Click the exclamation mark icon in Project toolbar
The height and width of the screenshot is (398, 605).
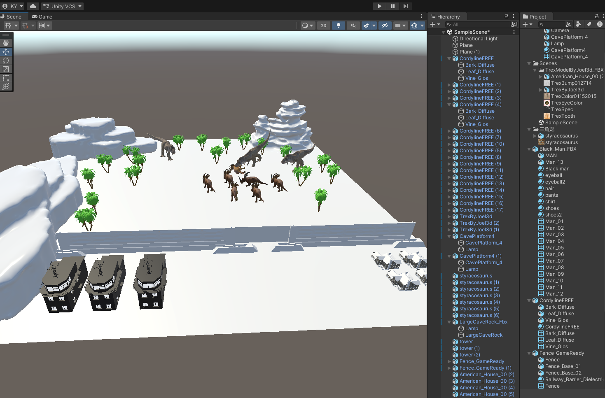(x=600, y=24)
